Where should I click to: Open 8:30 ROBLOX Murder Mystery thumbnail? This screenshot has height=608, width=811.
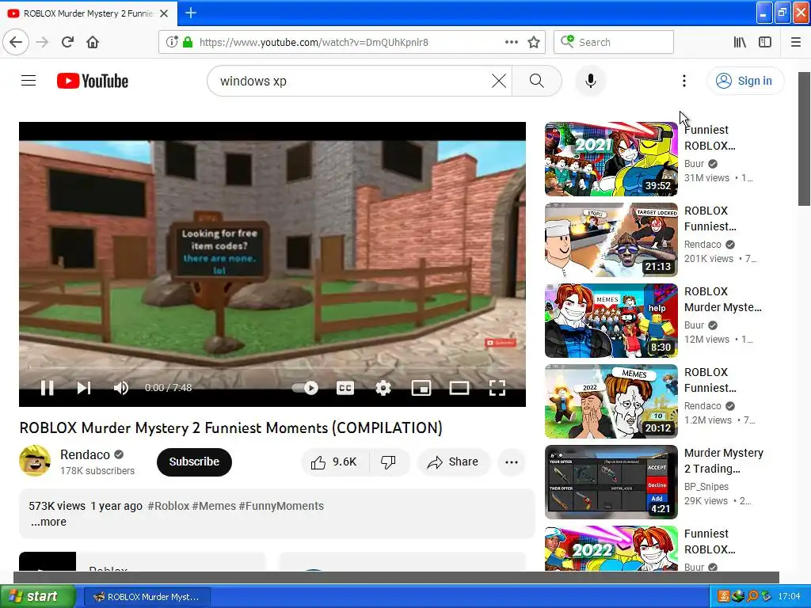(611, 321)
